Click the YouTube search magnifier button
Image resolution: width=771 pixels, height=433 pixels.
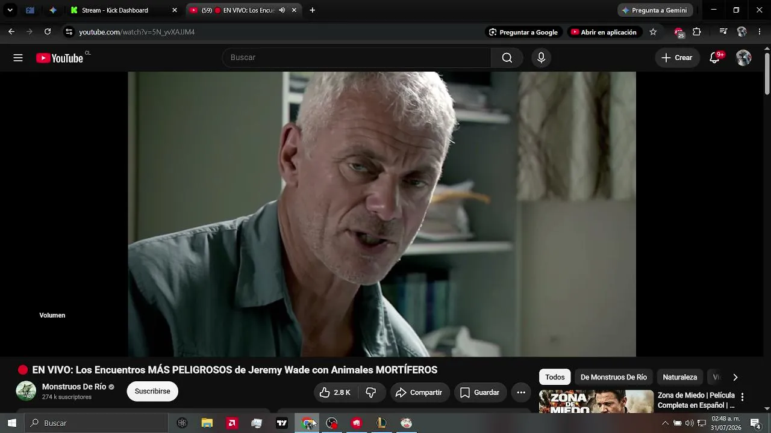point(507,58)
